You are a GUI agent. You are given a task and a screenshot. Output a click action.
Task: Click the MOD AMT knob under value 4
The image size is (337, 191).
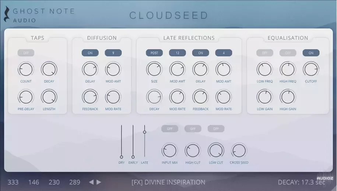[x=224, y=69]
